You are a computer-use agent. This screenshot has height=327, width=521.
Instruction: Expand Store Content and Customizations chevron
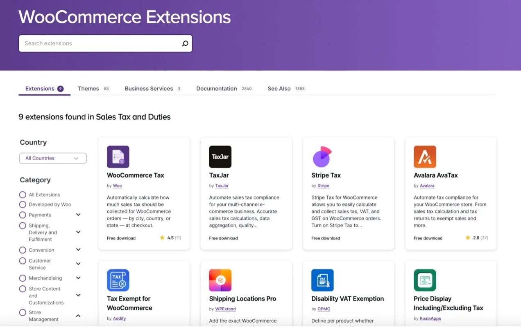[78, 295]
